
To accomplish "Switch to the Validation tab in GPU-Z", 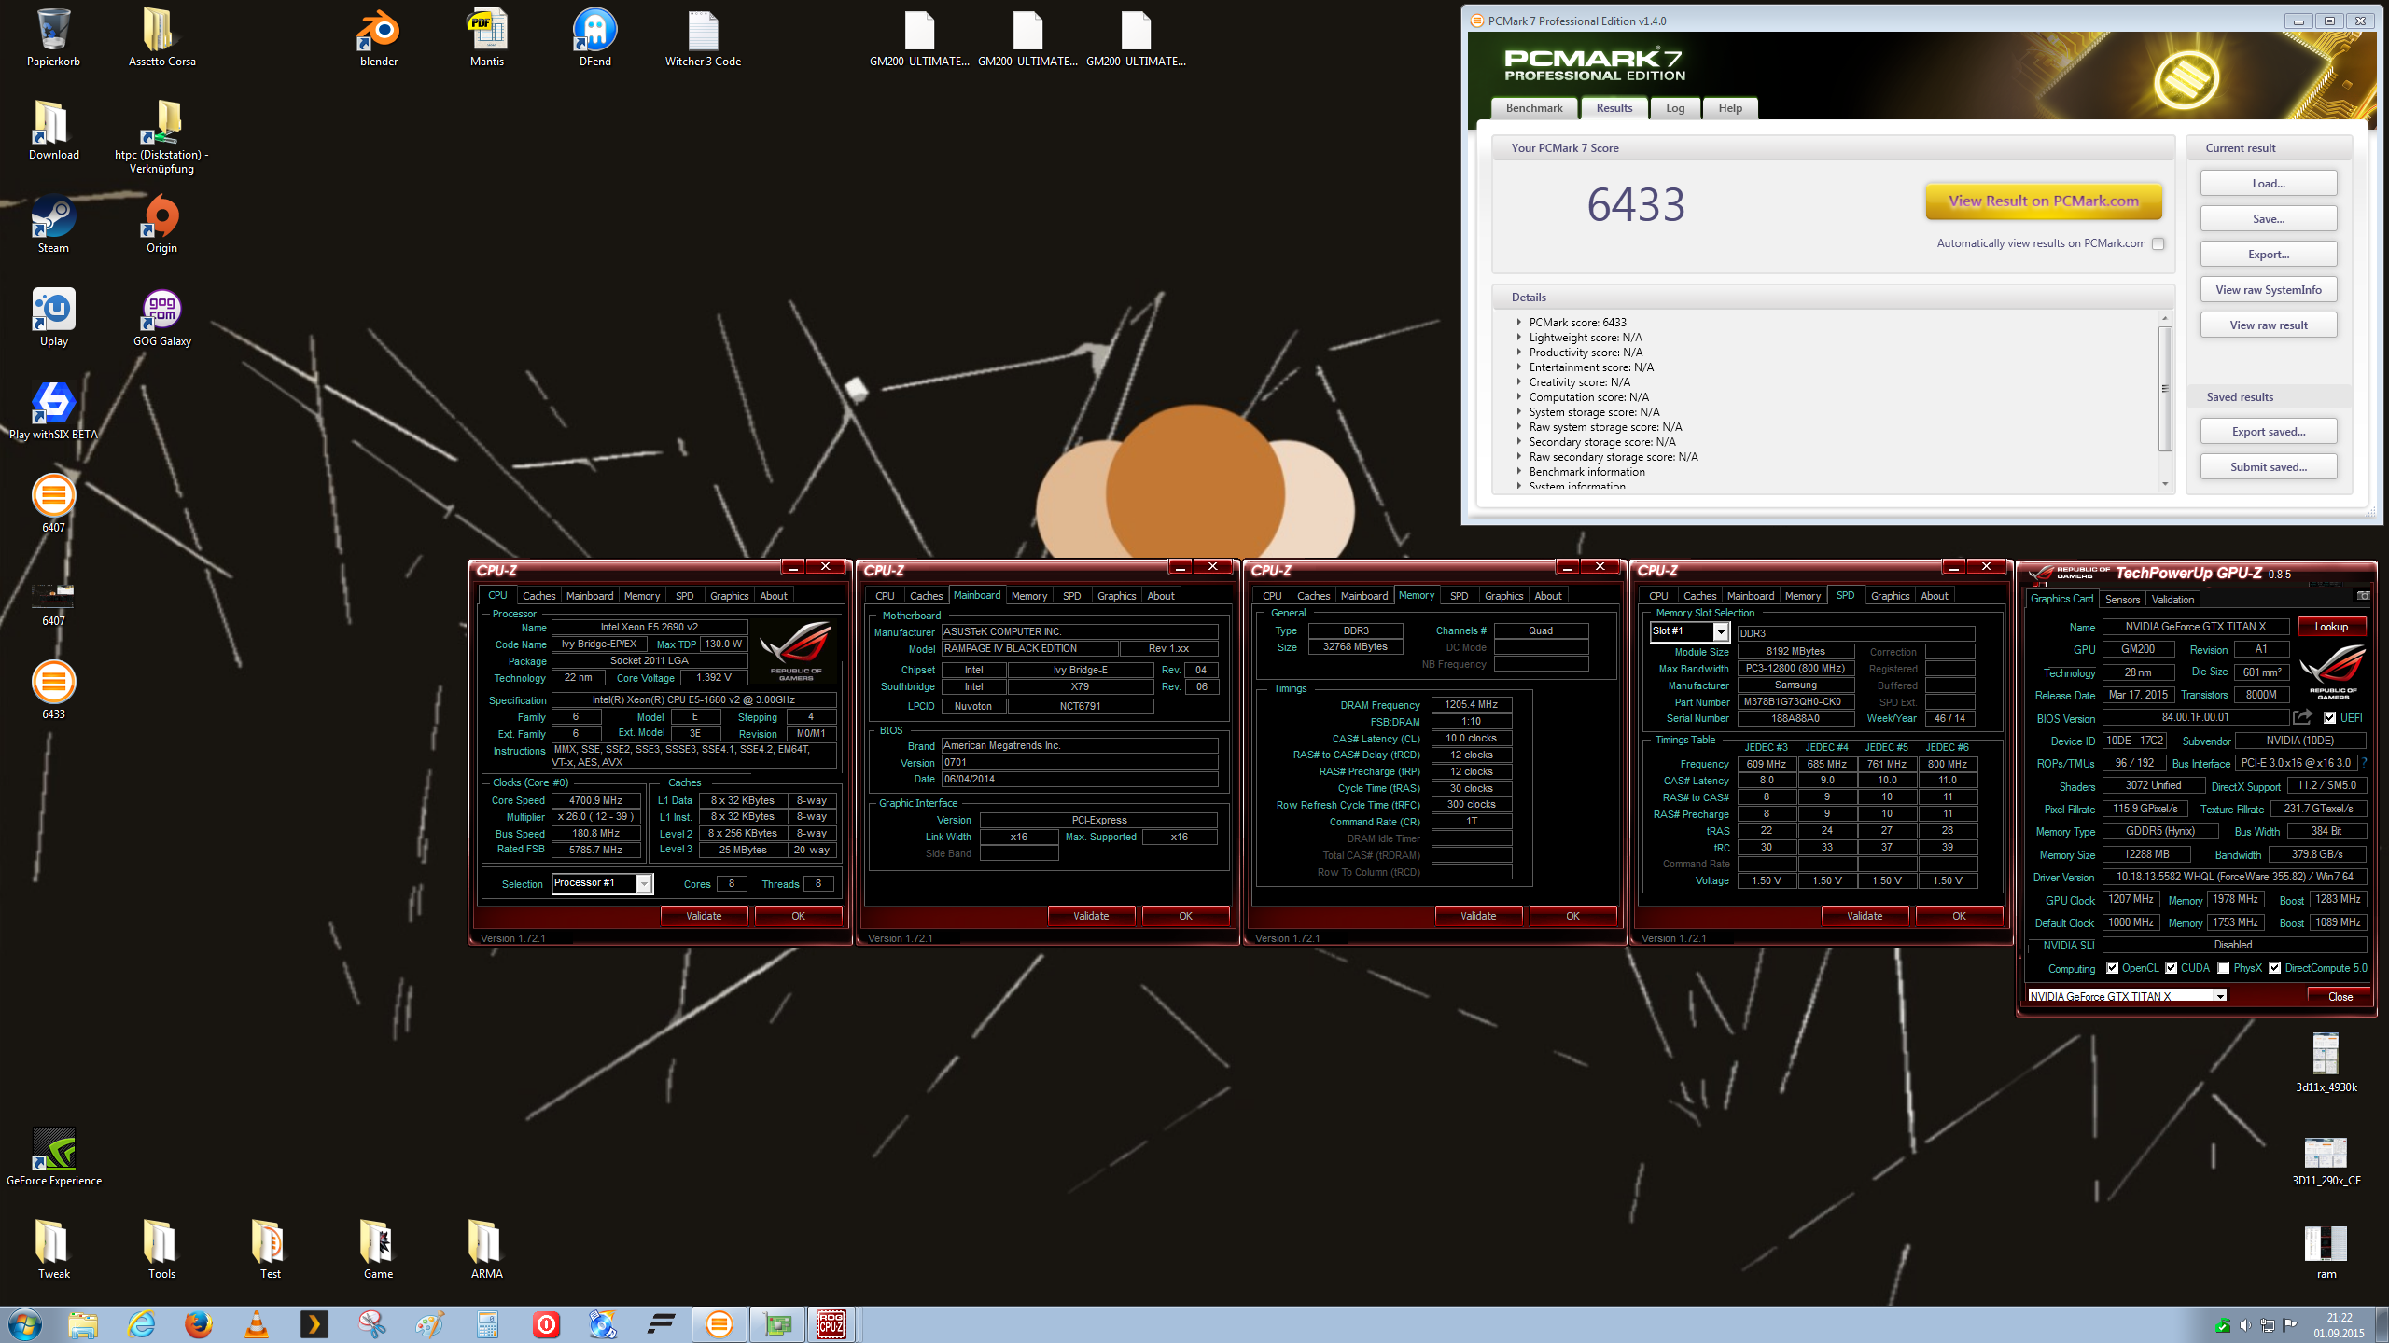I will [2172, 600].
